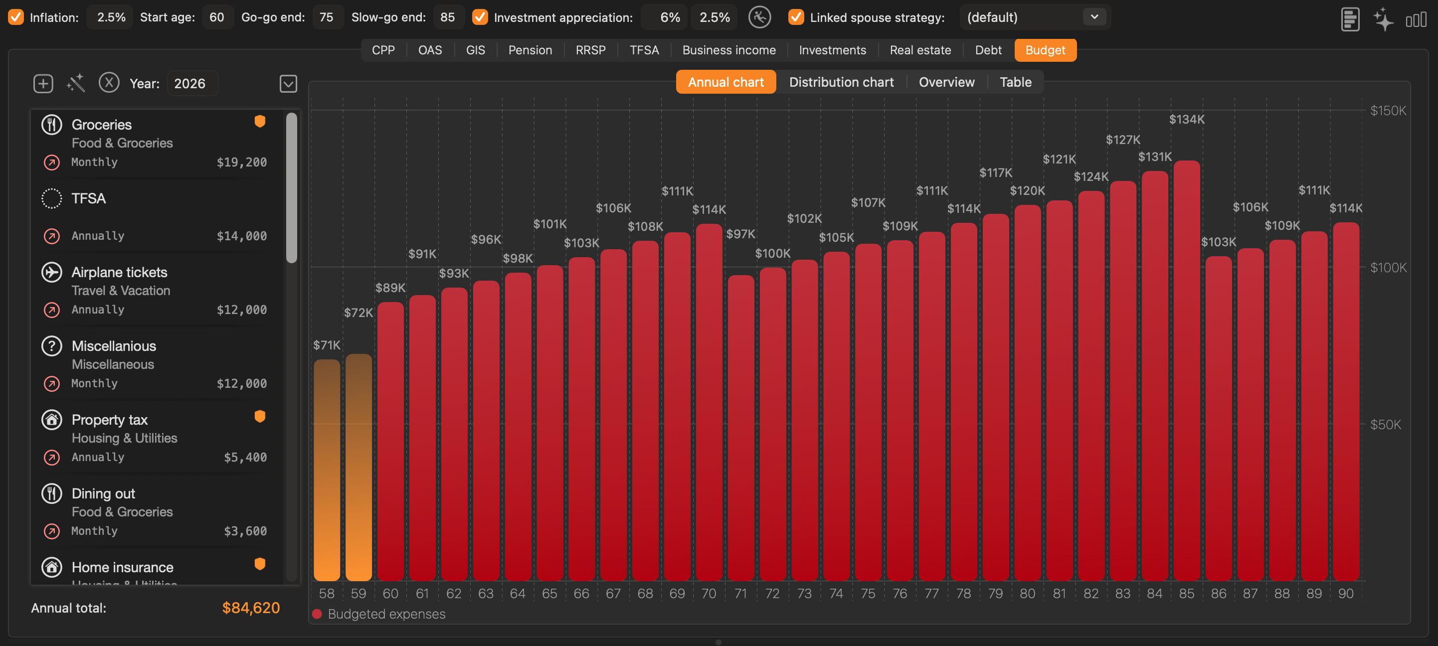Click the TFSA $14,000 amount
Viewport: 1438px width, 646px height.
[242, 236]
